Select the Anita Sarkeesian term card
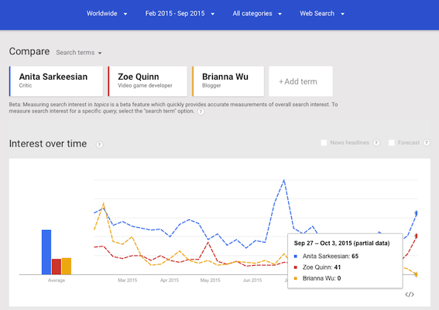 pos(56,81)
